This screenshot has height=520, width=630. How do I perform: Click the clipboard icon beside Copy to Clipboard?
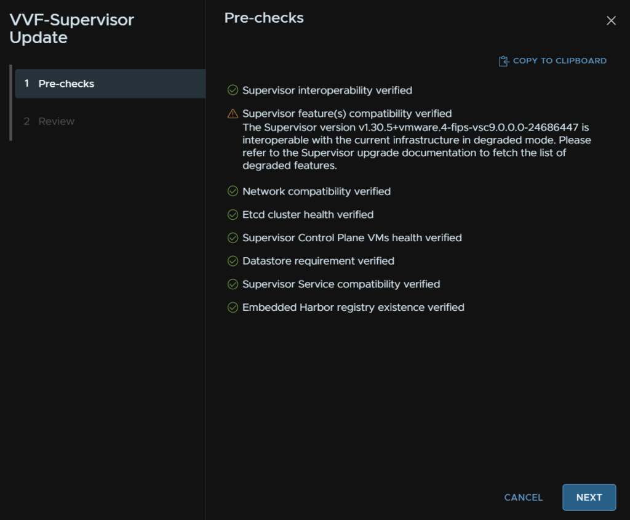point(503,61)
